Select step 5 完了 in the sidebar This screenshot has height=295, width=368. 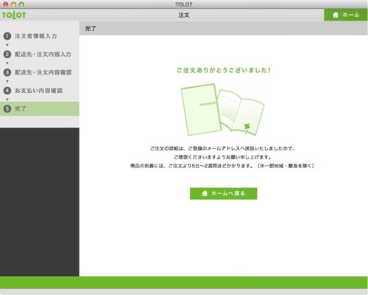(x=40, y=108)
